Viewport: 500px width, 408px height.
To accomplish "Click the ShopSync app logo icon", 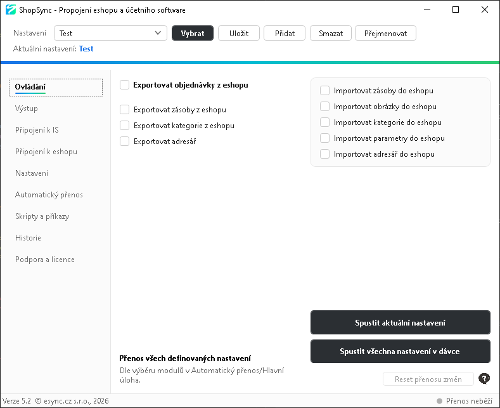I will click(11, 10).
